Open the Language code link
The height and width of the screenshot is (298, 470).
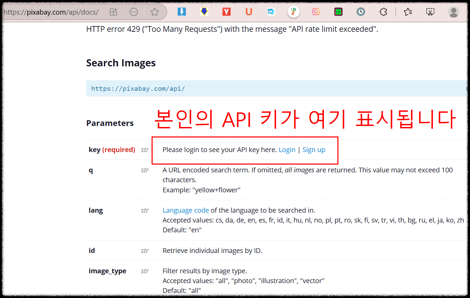click(x=186, y=210)
